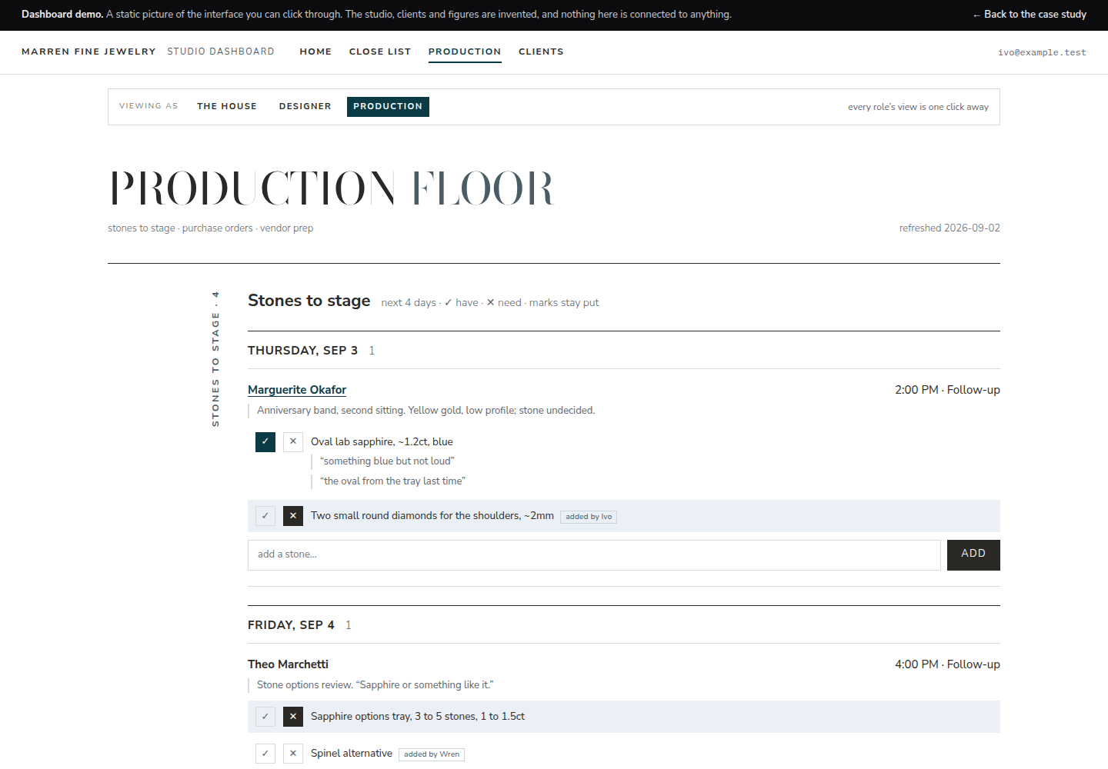Go back to the case study
Image resolution: width=1108 pixels, height=769 pixels.
click(1030, 14)
